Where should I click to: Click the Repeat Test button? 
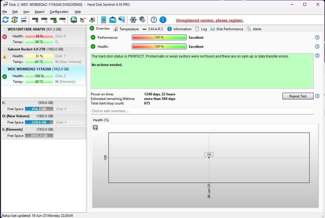point(298,96)
